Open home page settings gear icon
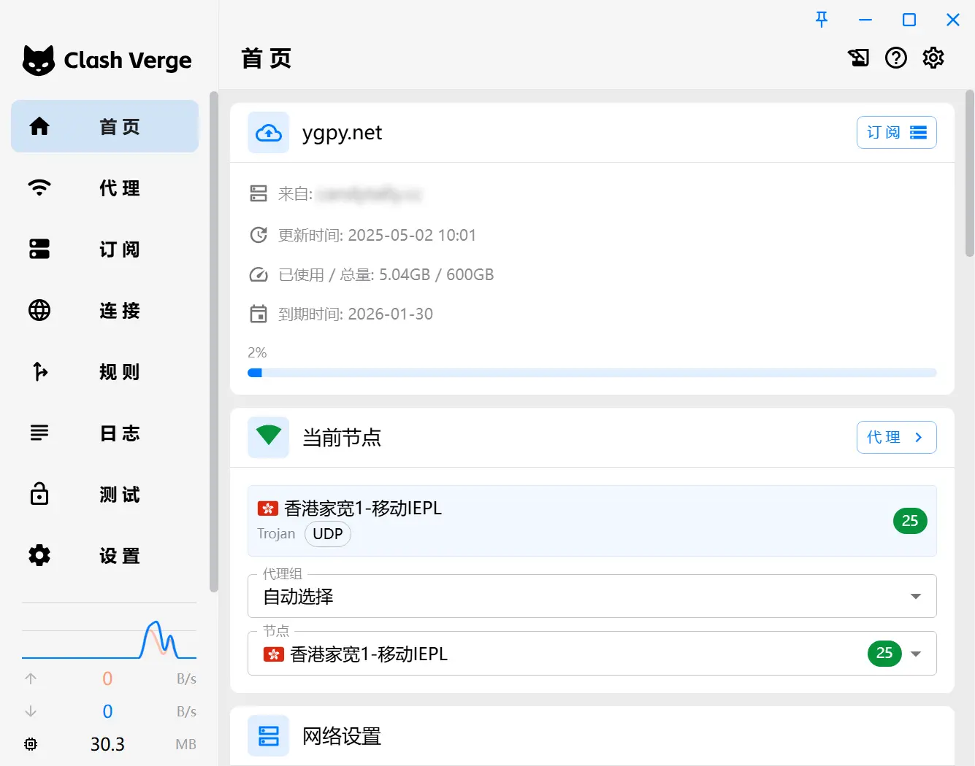Image resolution: width=975 pixels, height=766 pixels. click(933, 58)
